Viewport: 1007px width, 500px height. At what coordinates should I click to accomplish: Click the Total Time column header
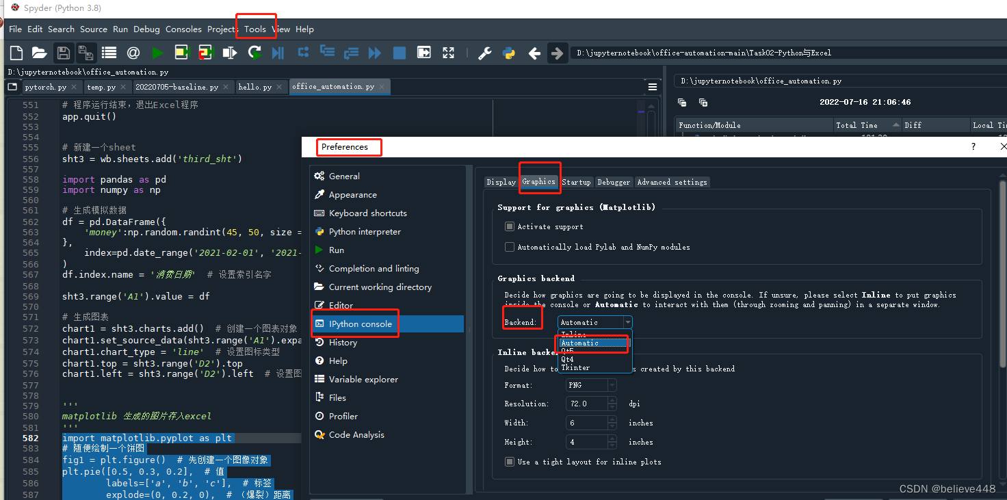tap(867, 125)
